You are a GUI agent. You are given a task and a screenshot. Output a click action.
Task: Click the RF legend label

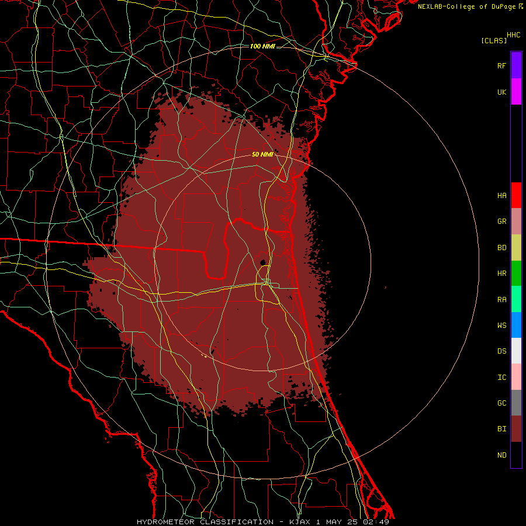tap(501, 65)
